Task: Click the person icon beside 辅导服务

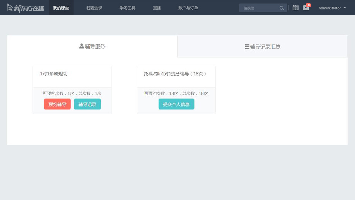Action: 82,46
